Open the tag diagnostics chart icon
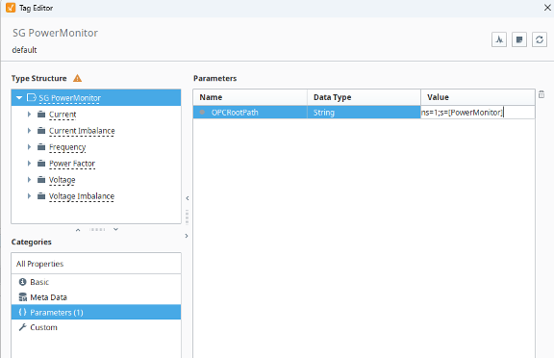The width and height of the screenshot is (554, 358). pos(499,39)
